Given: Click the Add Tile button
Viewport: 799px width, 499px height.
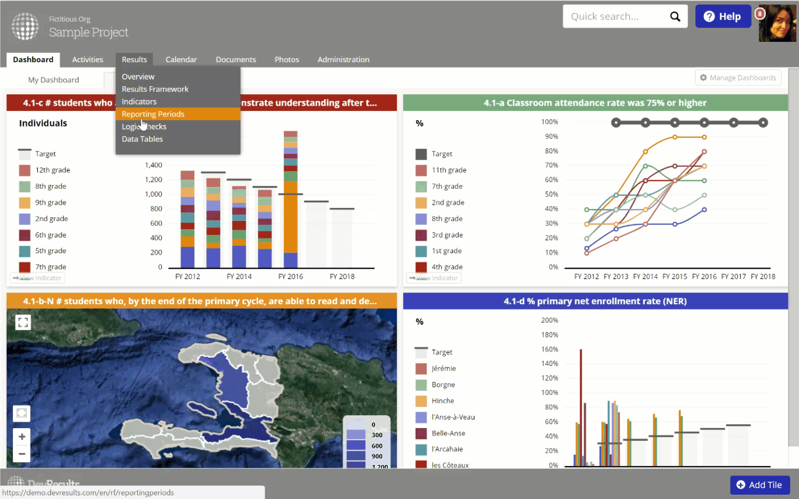Looking at the screenshot, I should coord(760,485).
